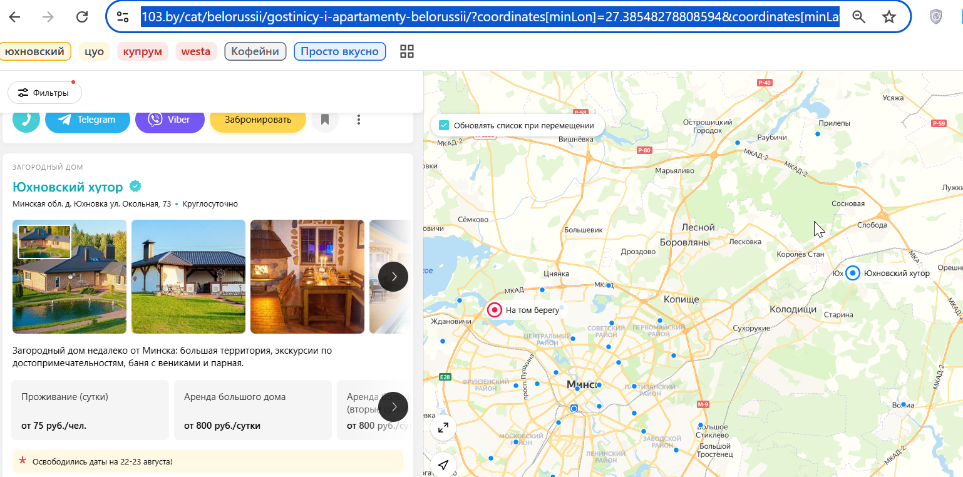Select the Юхновский хутор blue map marker
963x477 pixels.
tap(852, 273)
